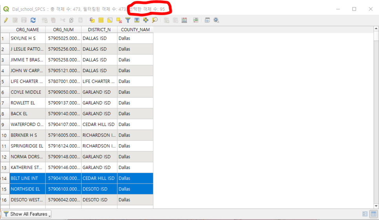Click the new field icon
Image resolution: width=379 pixels, height=220 pixels.
(166, 20)
